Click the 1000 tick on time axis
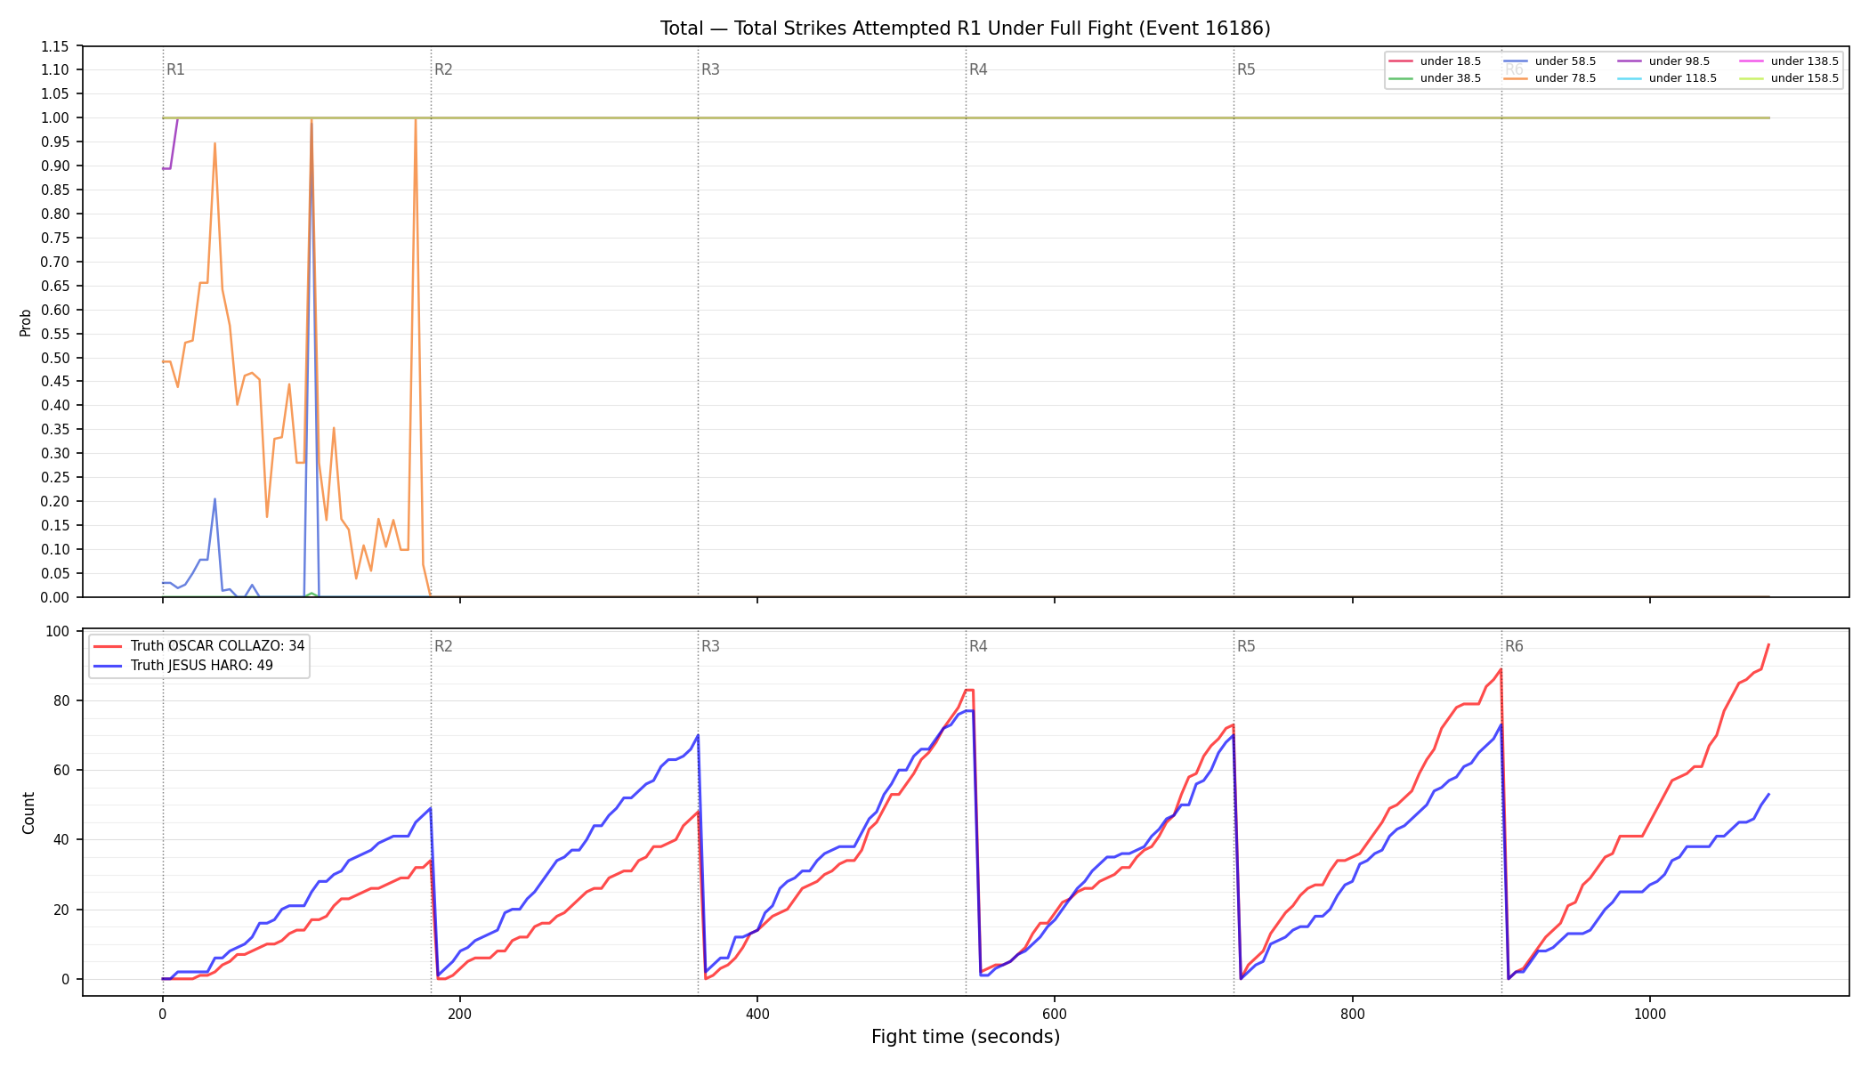The image size is (1869, 1068). click(x=1650, y=1014)
